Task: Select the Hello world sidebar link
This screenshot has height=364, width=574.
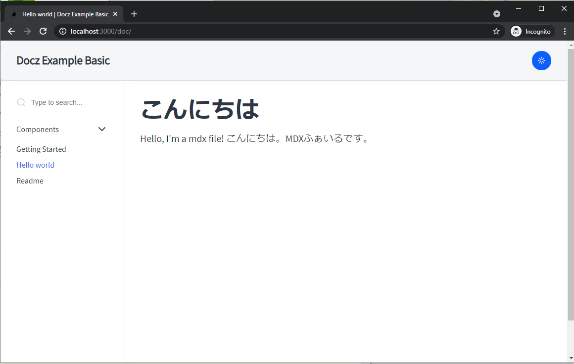Action: click(36, 165)
